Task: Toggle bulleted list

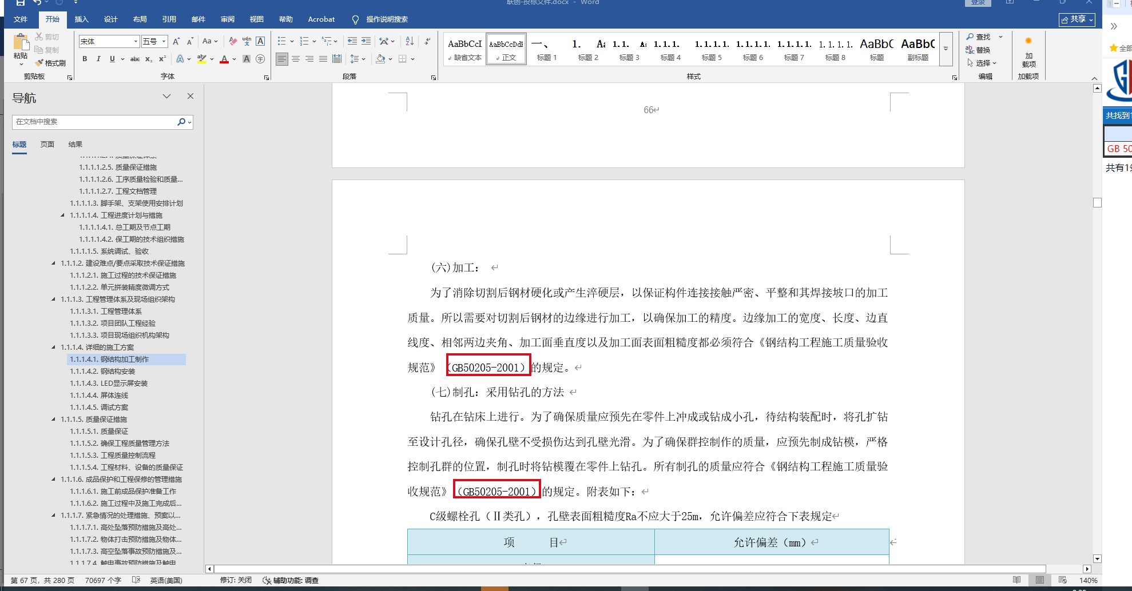Action: click(281, 41)
